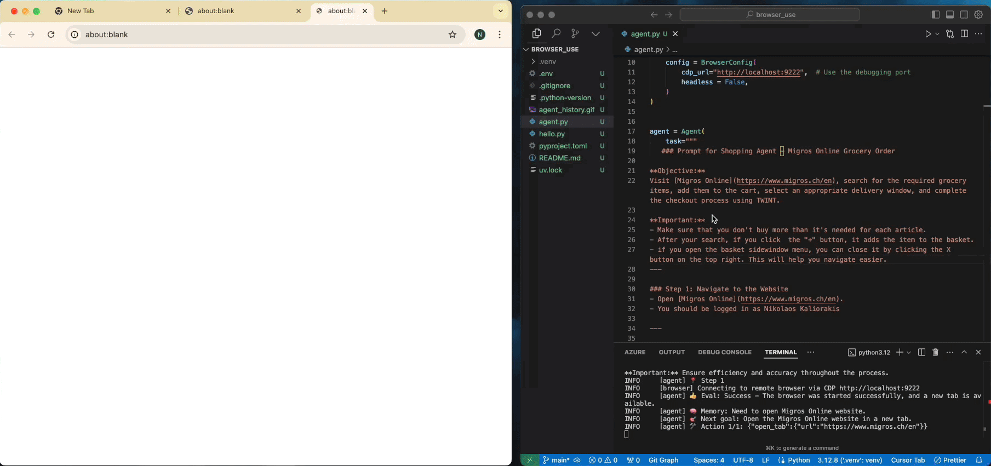Switch to the DEBUG CONSOLE tab
The width and height of the screenshot is (991, 466).
coord(724,352)
